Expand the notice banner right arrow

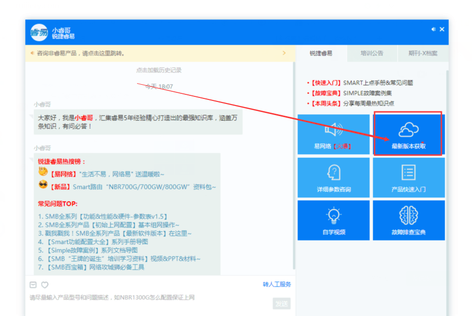coord(284,53)
